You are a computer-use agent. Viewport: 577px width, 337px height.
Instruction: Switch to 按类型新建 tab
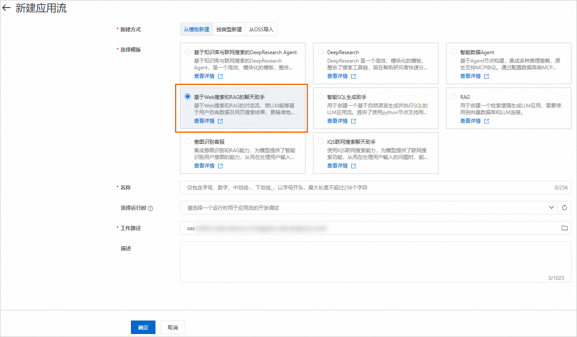(x=229, y=30)
